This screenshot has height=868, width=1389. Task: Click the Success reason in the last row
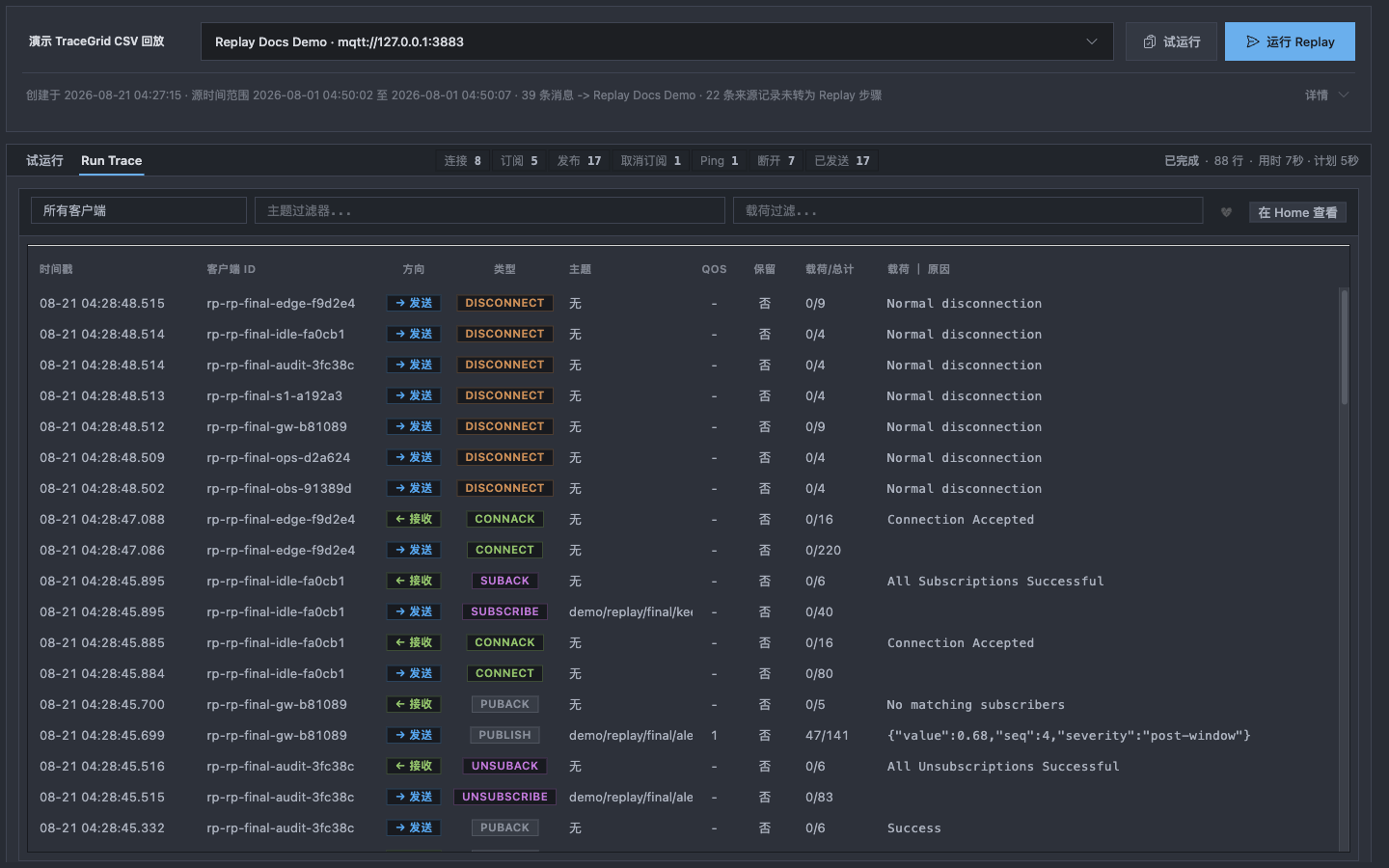click(x=914, y=827)
